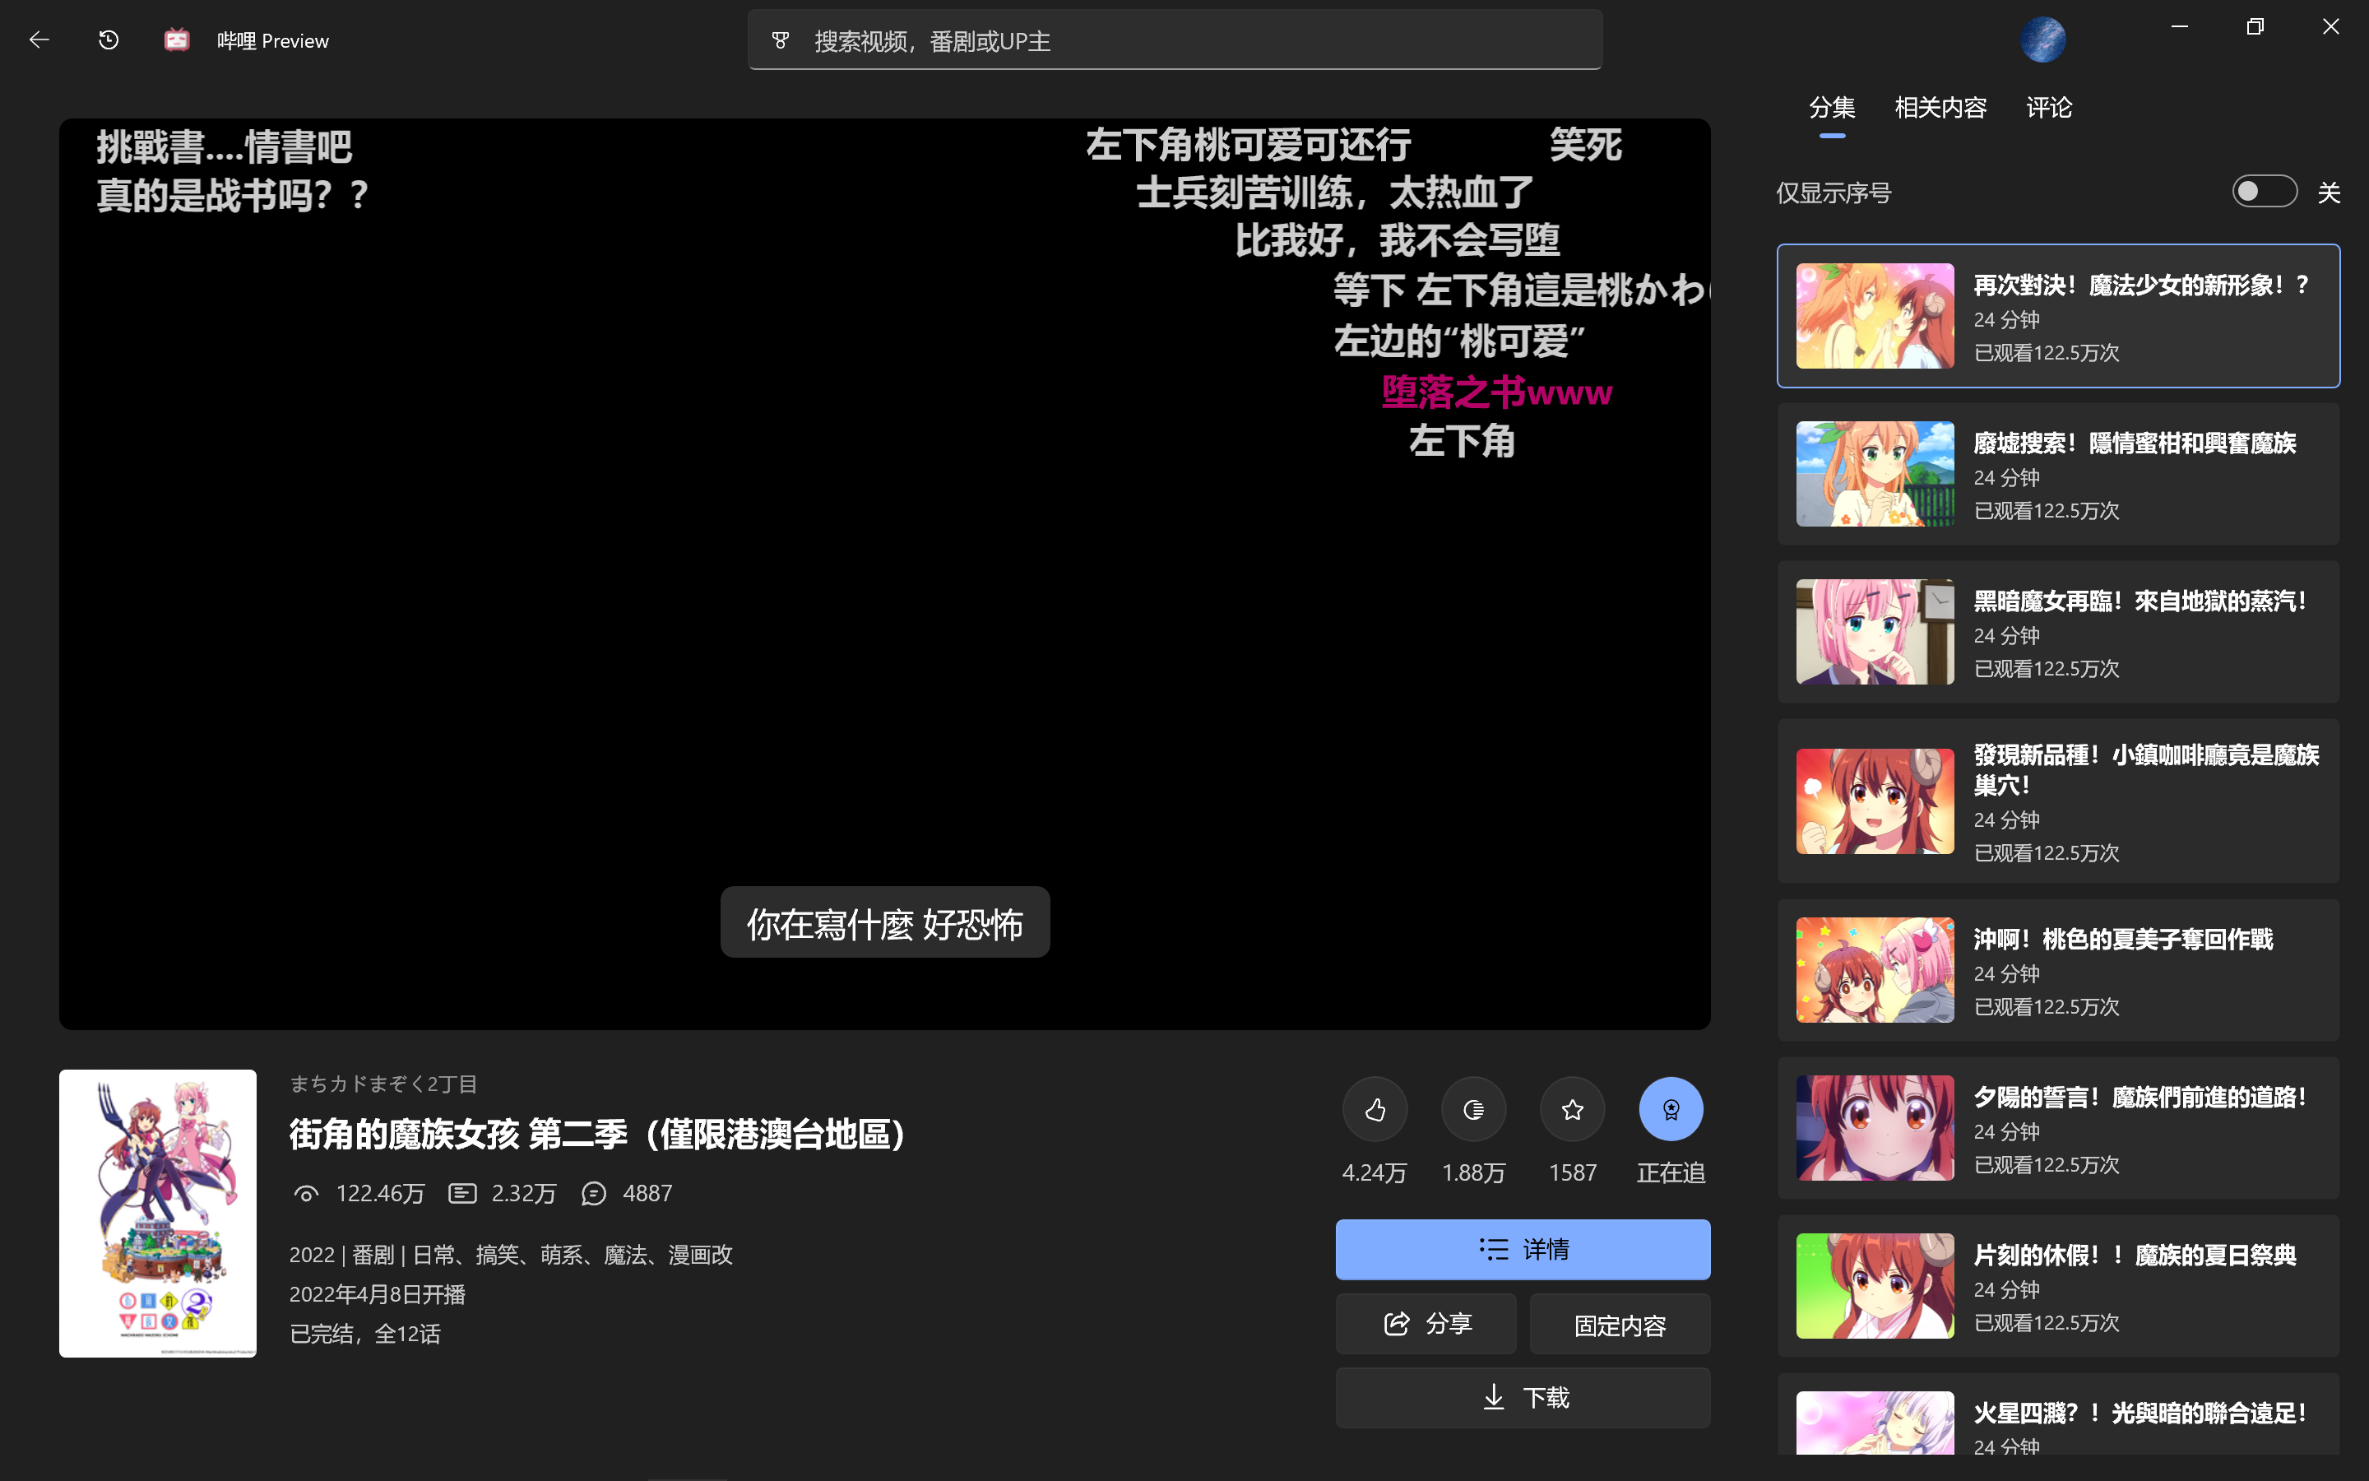Open the user avatar profile
Image resolution: width=2369 pixels, height=1481 pixels.
(x=2043, y=40)
